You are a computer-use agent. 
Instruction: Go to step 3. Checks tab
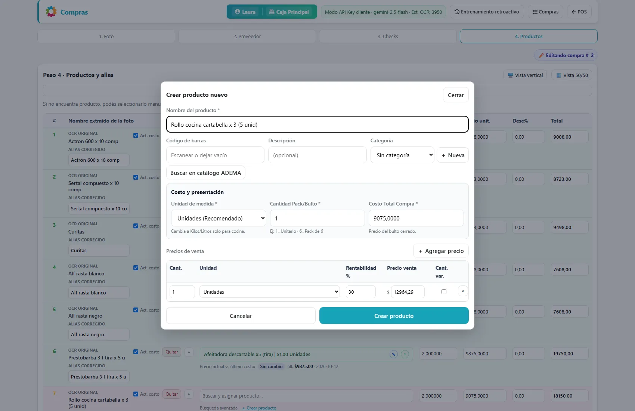tap(388, 36)
